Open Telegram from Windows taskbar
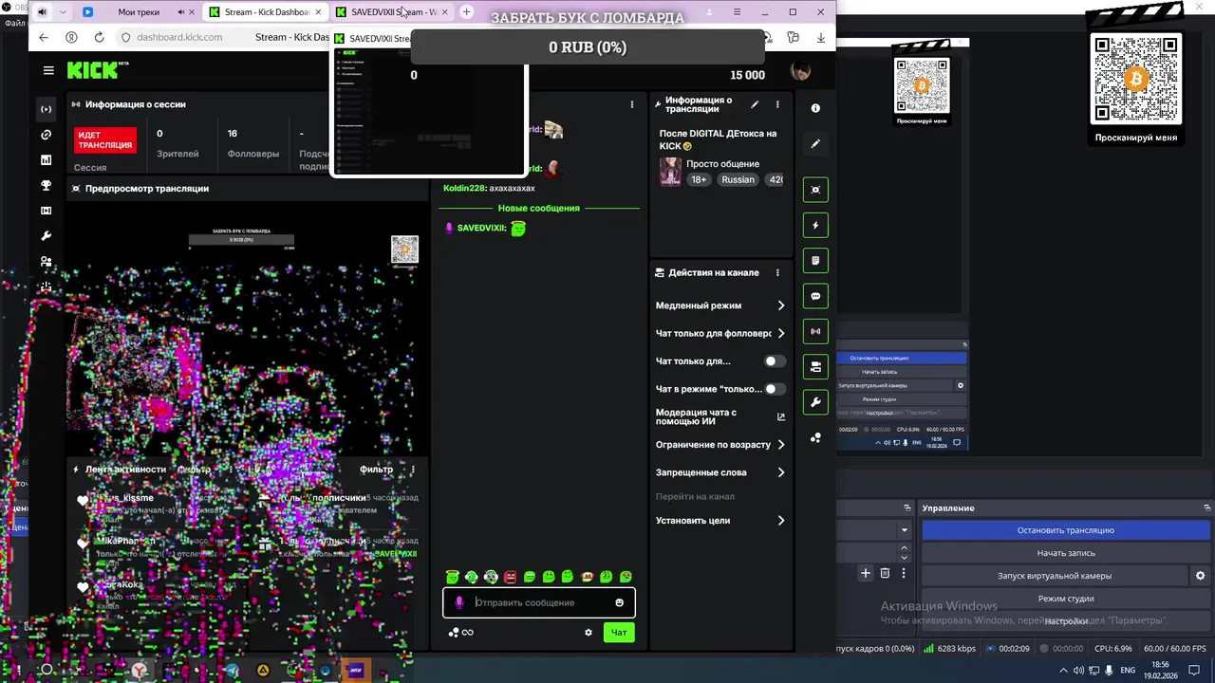Viewport: 1215px width, 683px height. [x=233, y=670]
